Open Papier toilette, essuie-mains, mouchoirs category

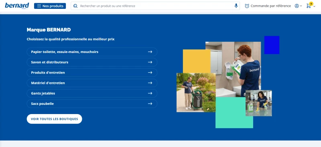pos(92,52)
